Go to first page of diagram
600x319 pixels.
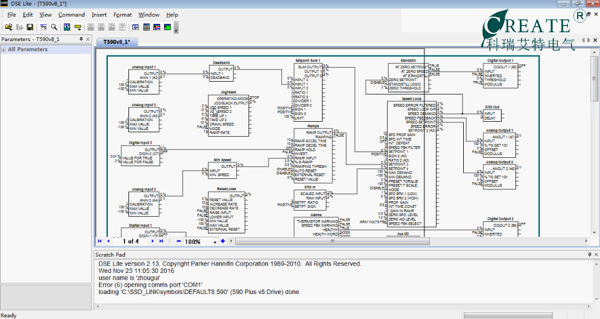click(100, 241)
